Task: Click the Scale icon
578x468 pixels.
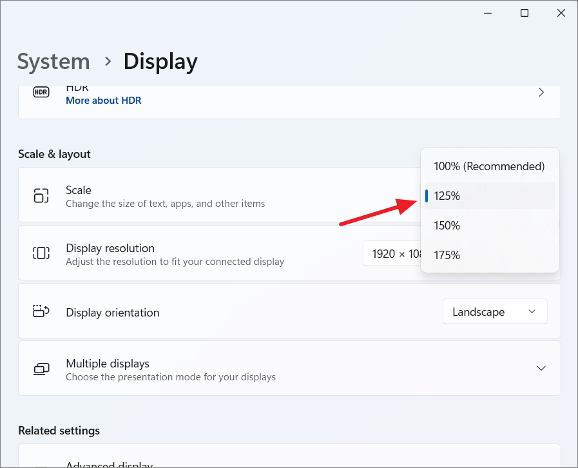Action: tap(41, 195)
